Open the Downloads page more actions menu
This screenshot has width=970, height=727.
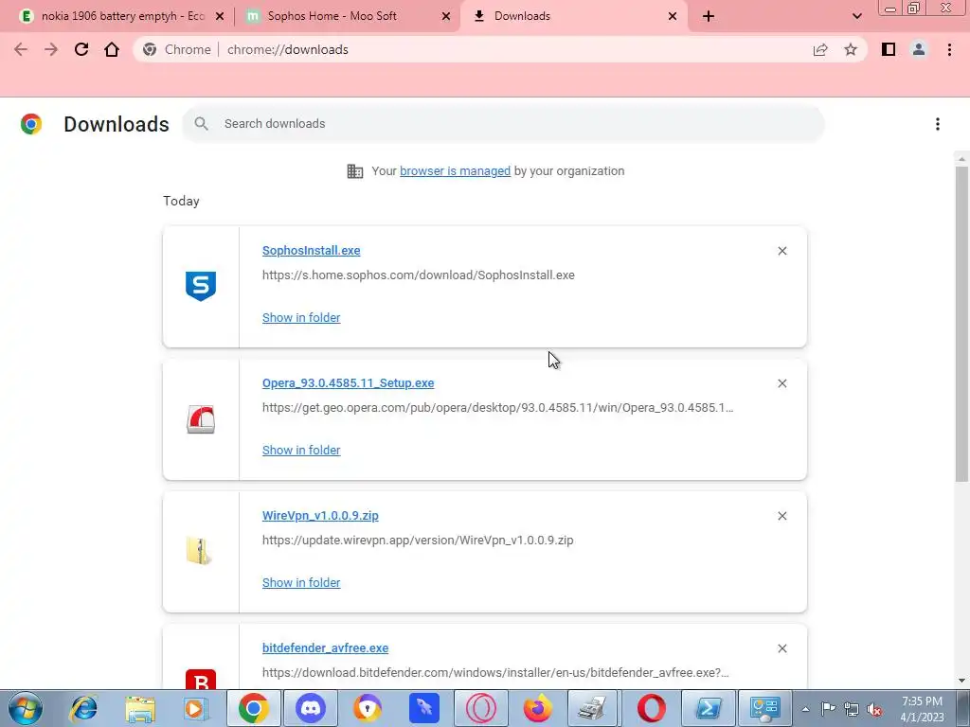(938, 124)
